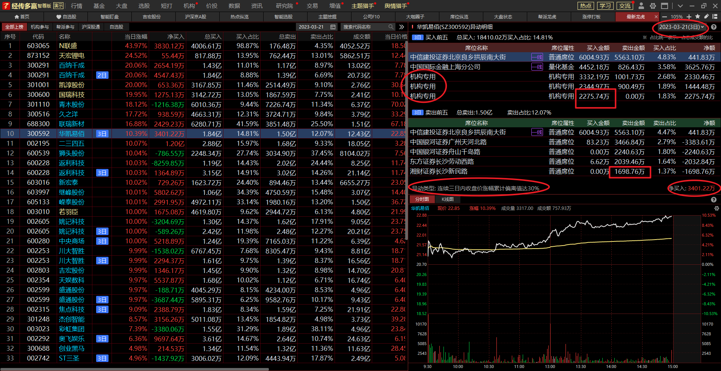The width and height of the screenshot is (721, 371).
Task: Open the 天宏锂电 stock name
Action: pyautogui.click(x=71, y=56)
